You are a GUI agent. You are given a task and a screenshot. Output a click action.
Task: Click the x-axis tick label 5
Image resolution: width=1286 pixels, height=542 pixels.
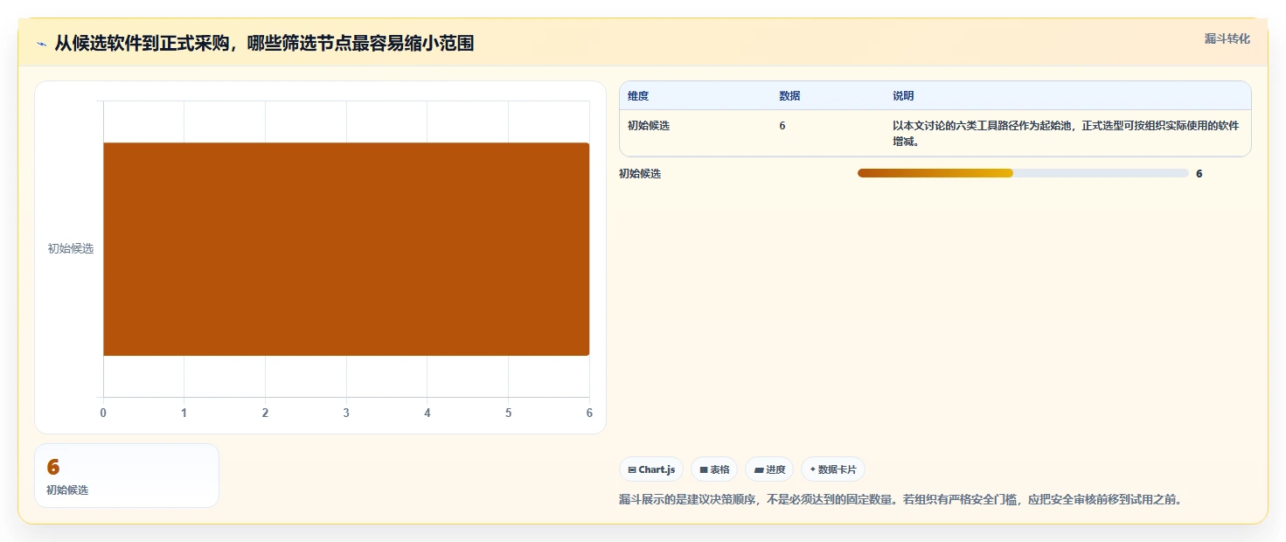[x=508, y=413]
